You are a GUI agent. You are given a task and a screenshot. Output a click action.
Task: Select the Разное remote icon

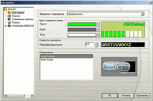coord(9,22)
